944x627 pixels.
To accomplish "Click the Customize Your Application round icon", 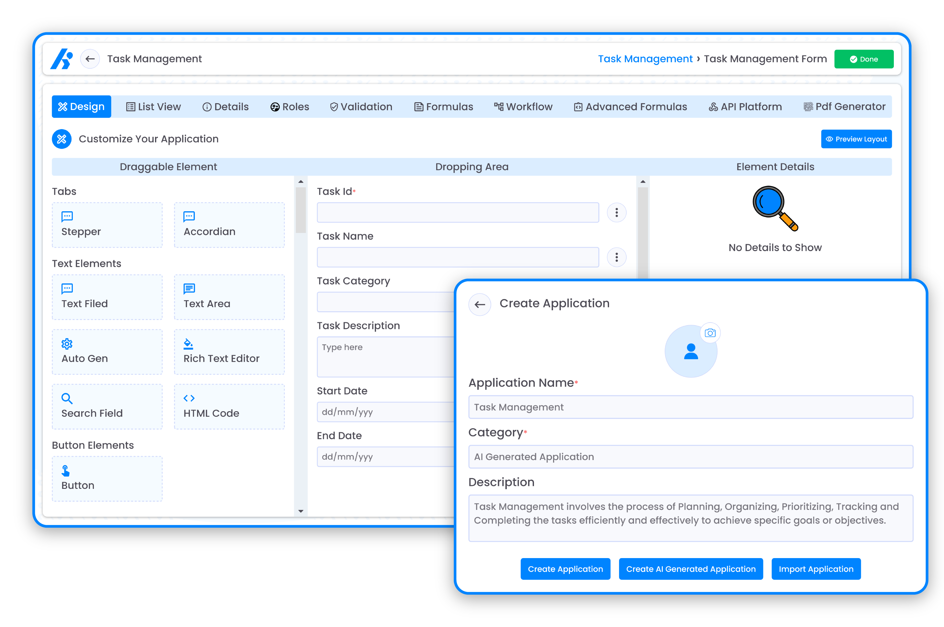I will pyautogui.click(x=61, y=139).
